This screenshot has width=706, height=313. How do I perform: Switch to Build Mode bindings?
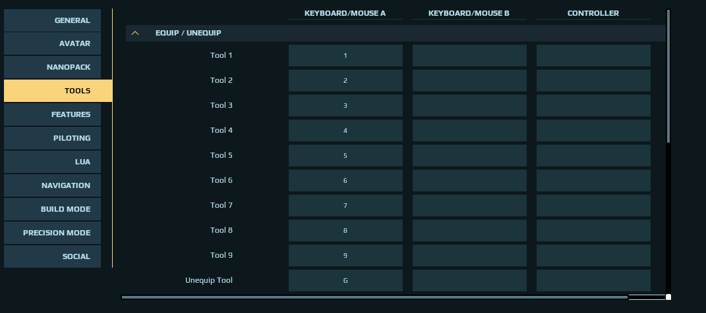point(52,209)
